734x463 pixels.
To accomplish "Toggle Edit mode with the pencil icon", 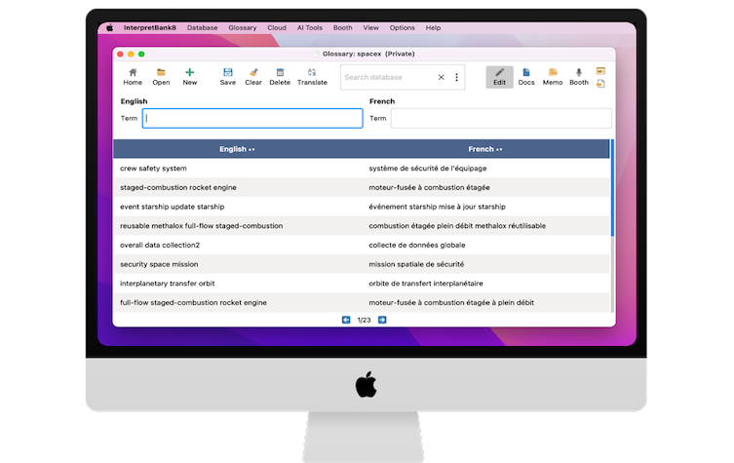I will (x=499, y=77).
